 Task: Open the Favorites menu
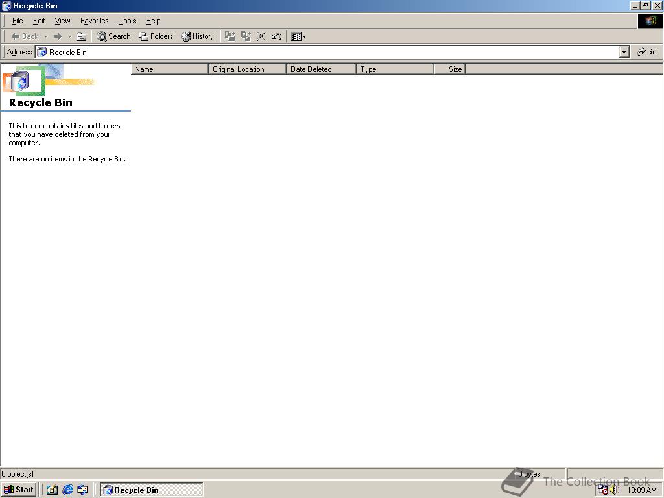[x=95, y=21]
